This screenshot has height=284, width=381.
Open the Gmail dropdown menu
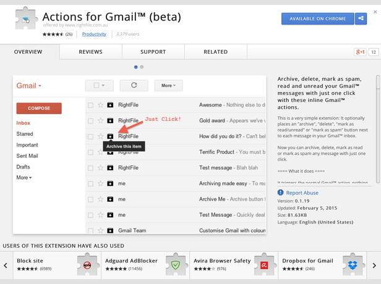(29, 86)
